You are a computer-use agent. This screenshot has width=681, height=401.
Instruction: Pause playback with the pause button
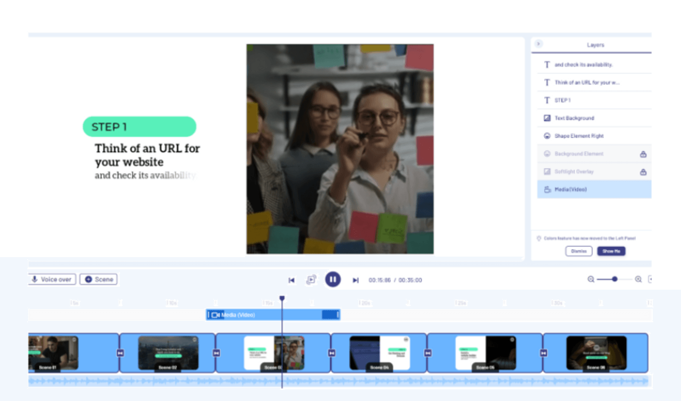coord(333,280)
